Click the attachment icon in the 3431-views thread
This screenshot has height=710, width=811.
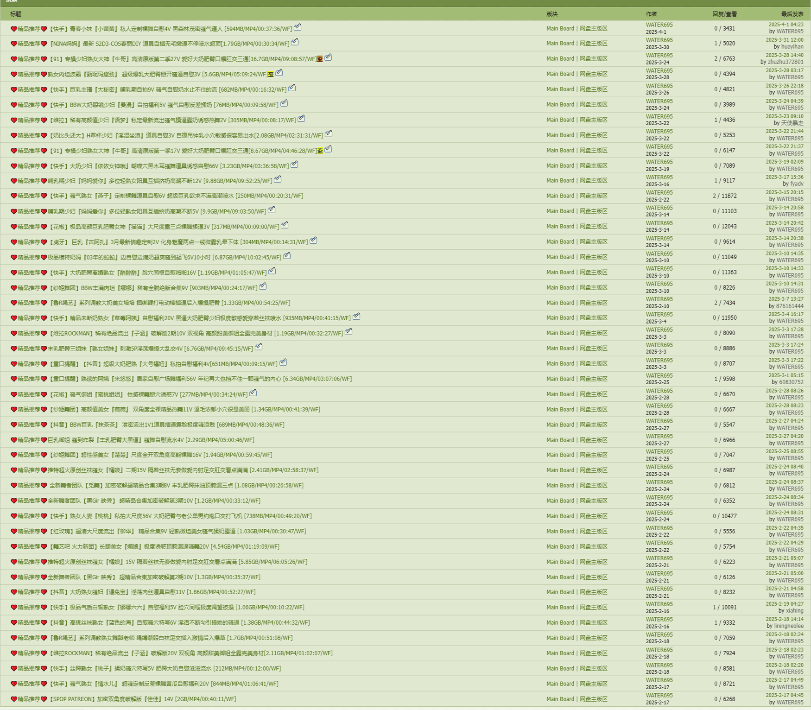(x=298, y=27)
